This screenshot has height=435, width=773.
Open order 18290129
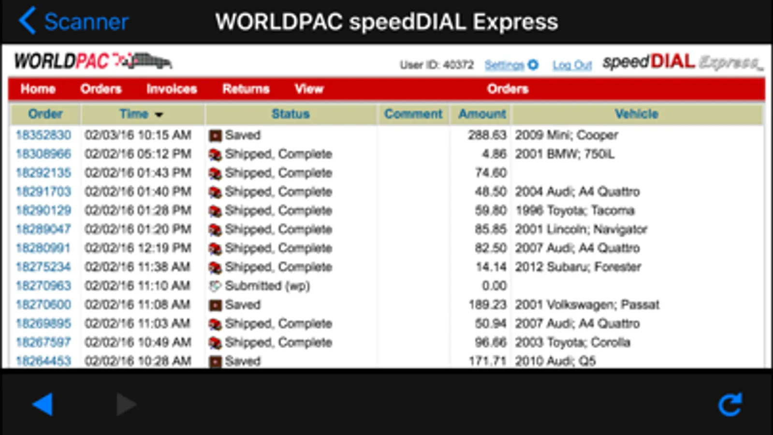(44, 210)
